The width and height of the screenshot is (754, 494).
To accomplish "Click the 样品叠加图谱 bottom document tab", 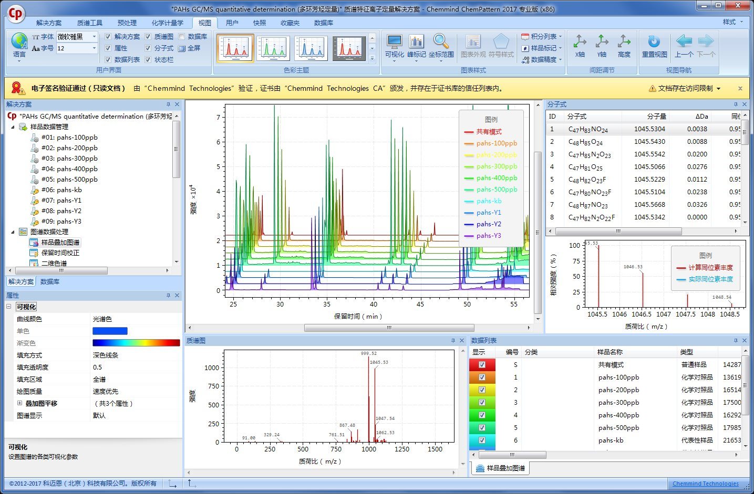I will point(501,468).
